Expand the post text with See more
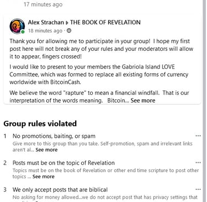Screen dimensions: 207x202 143,100
